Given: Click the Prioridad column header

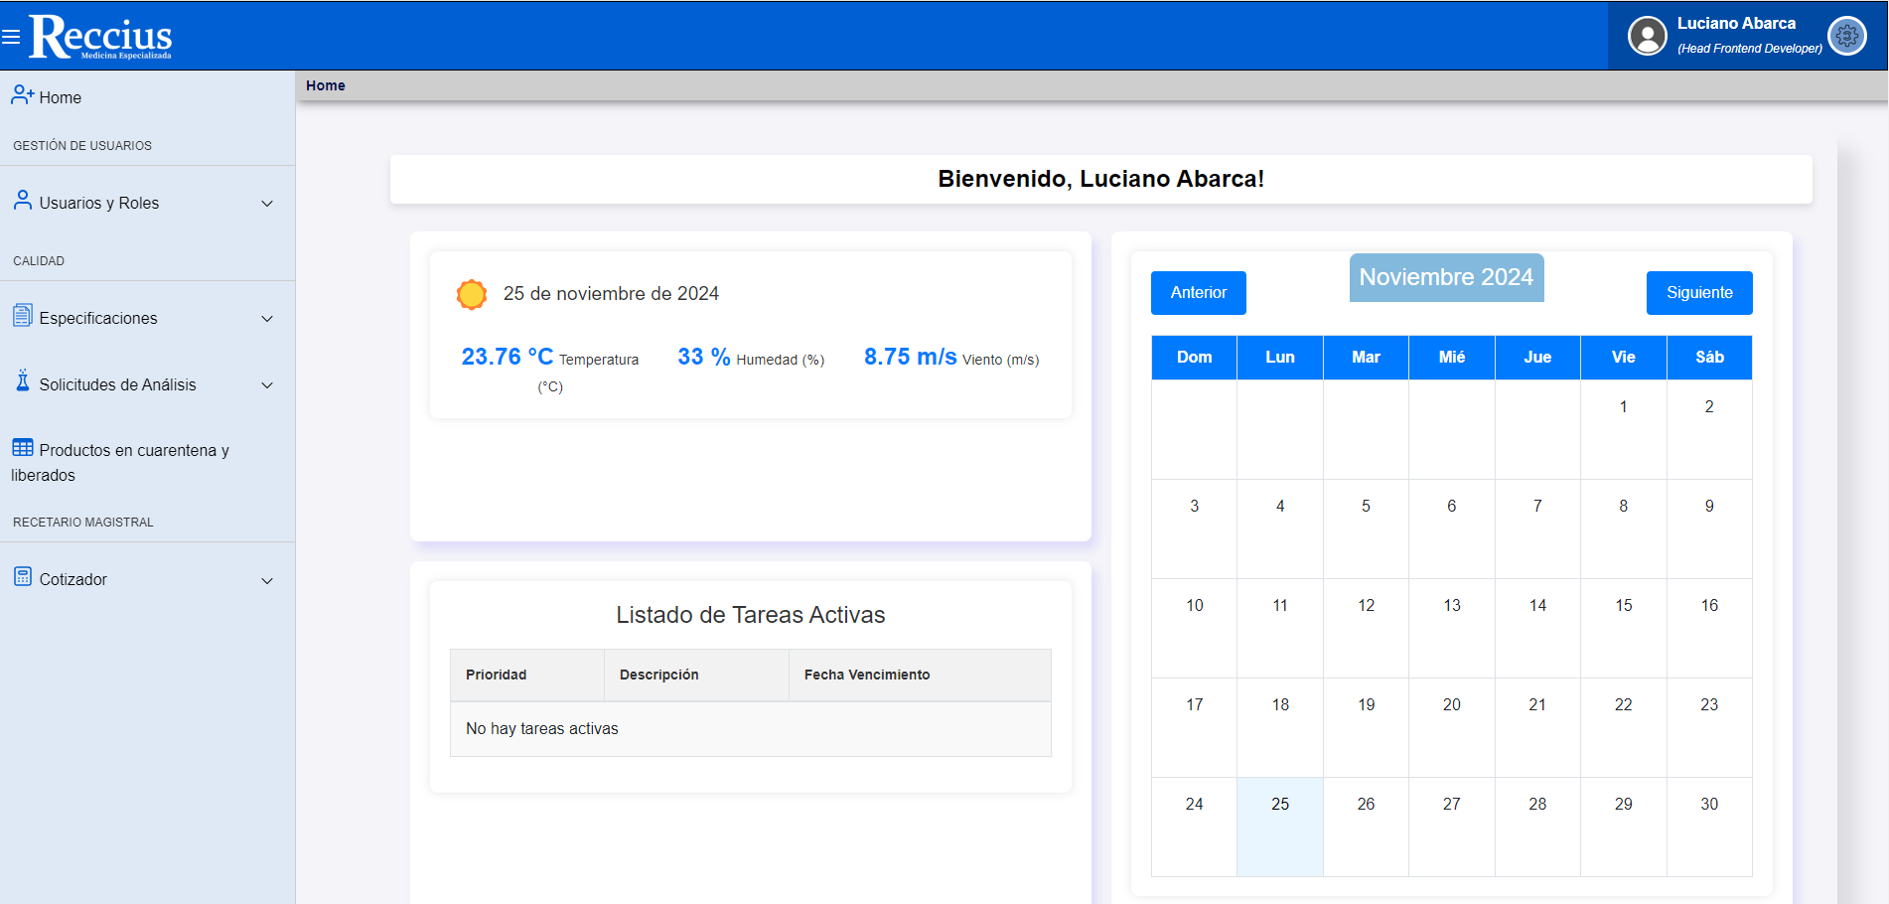Looking at the screenshot, I should point(497,675).
